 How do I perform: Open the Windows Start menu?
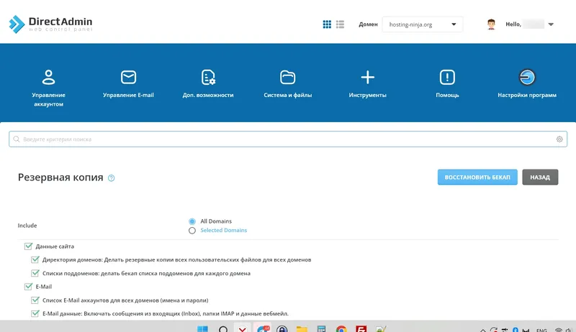click(202, 329)
